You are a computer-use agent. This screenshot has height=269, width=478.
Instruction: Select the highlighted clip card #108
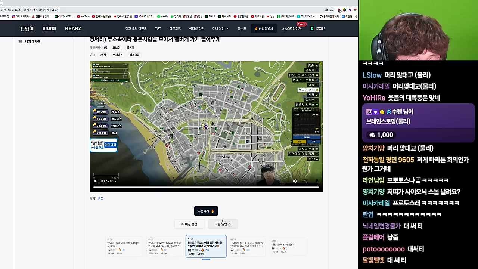click(x=206, y=247)
